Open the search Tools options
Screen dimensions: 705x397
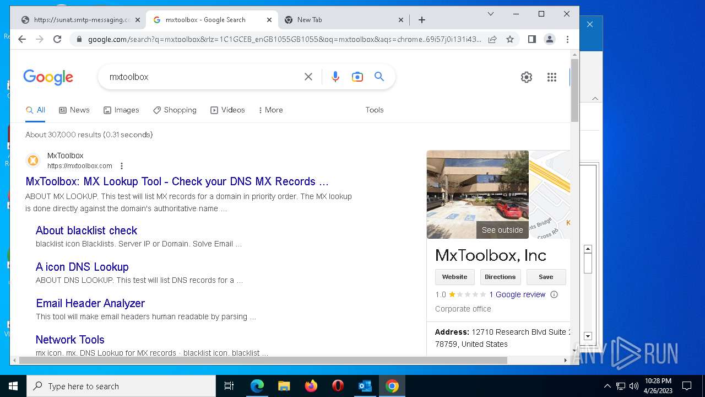point(375,110)
